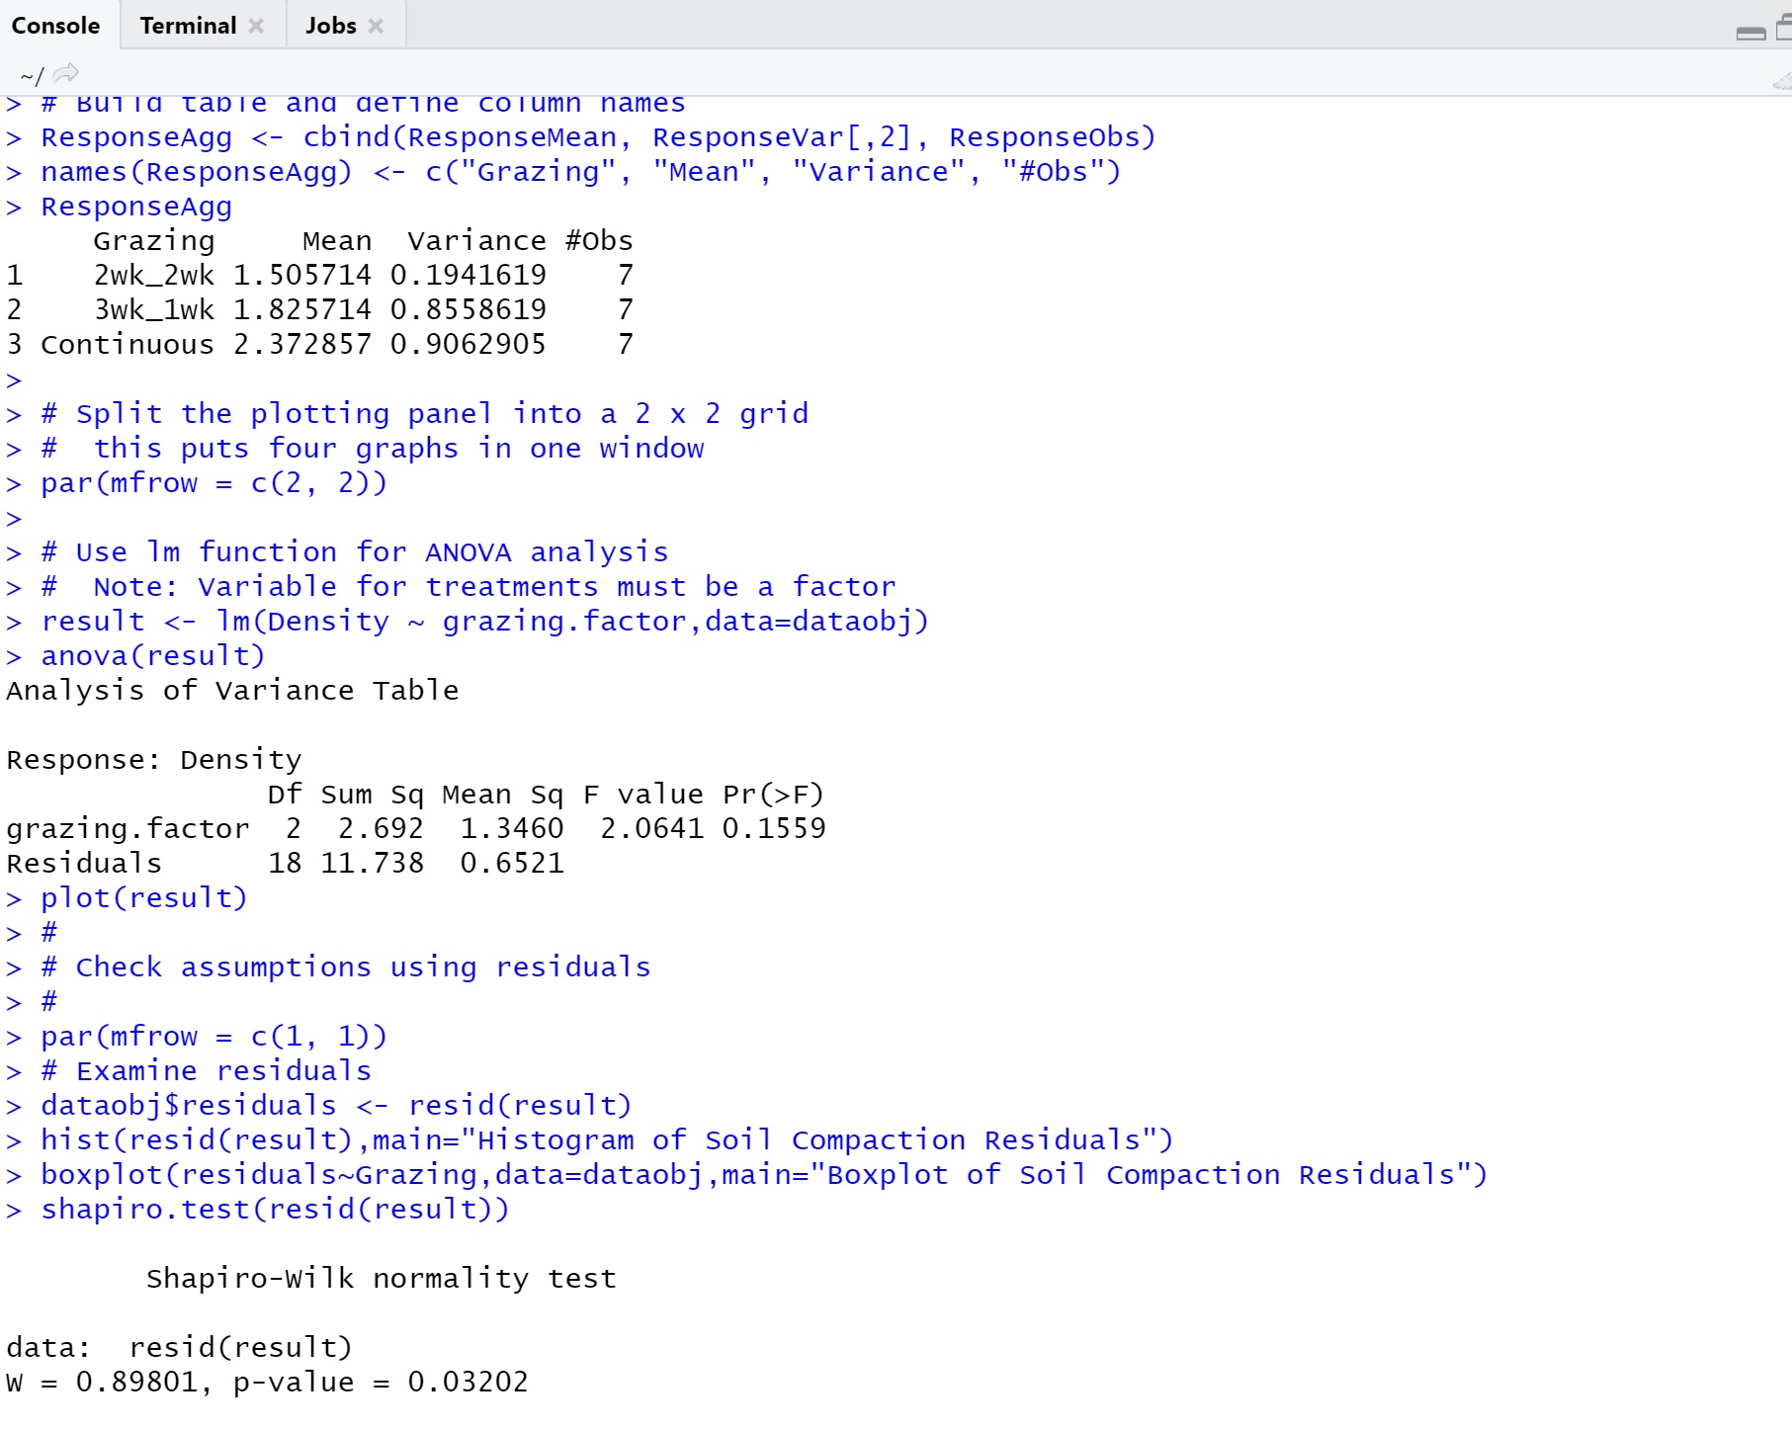The height and width of the screenshot is (1430, 1792).
Task: Click the 'this puts four graphs in one window' comment
Action: click(x=398, y=449)
